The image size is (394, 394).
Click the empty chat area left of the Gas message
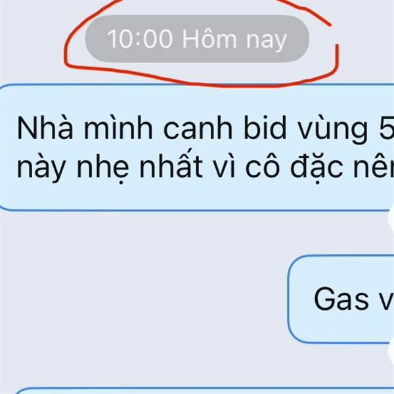pyautogui.click(x=143, y=299)
